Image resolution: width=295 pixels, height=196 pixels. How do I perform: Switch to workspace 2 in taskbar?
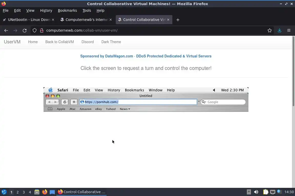tap(17, 192)
